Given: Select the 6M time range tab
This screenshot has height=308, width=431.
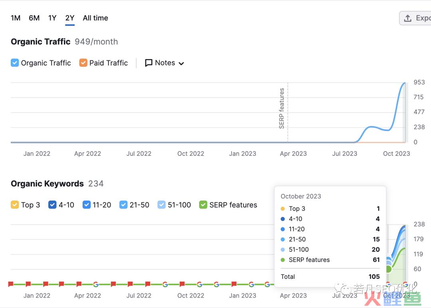Looking at the screenshot, I should (34, 18).
